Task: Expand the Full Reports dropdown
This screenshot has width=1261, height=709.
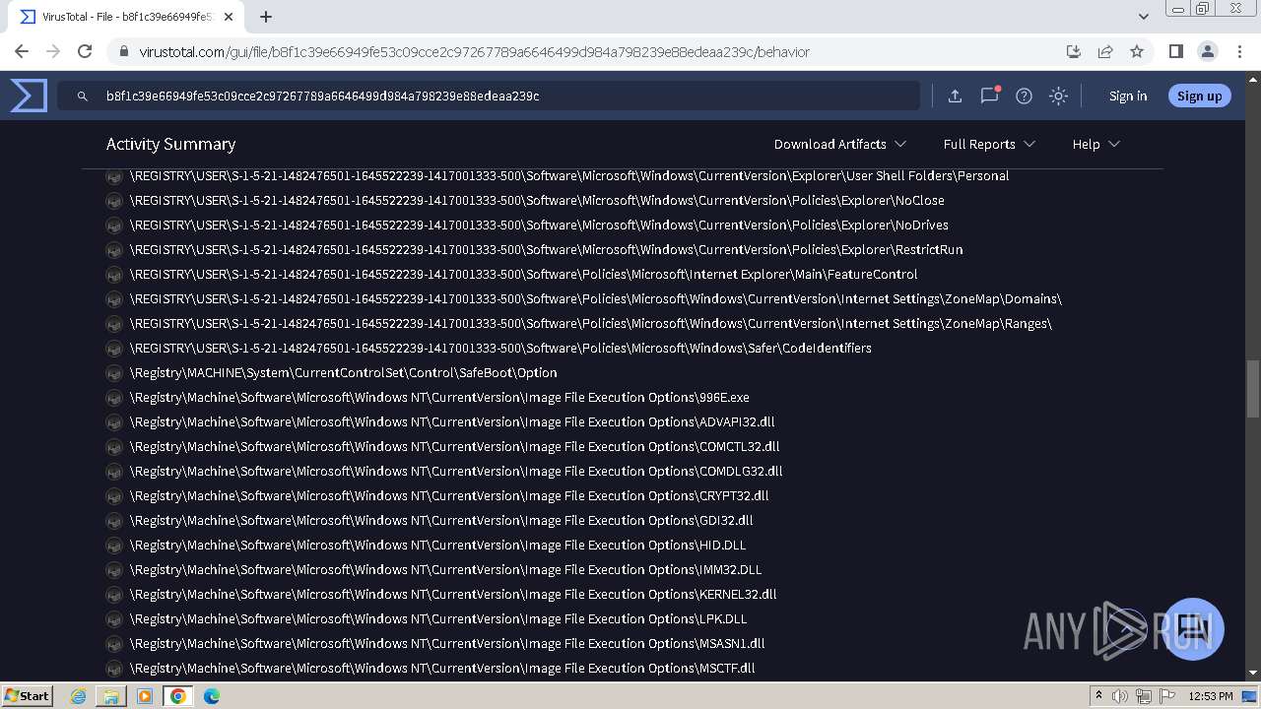Action: click(989, 144)
